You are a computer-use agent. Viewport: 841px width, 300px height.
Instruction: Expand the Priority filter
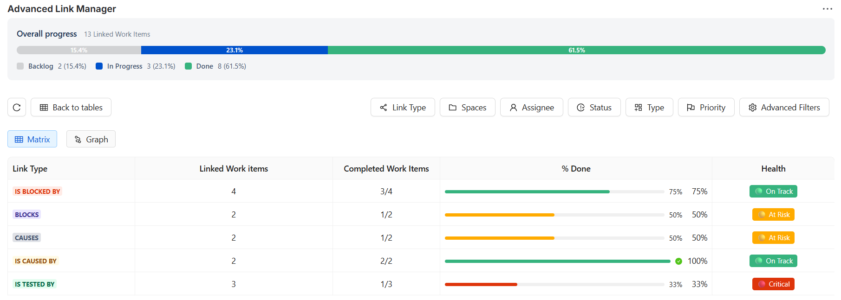pyautogui.click(x=706, y=108)
